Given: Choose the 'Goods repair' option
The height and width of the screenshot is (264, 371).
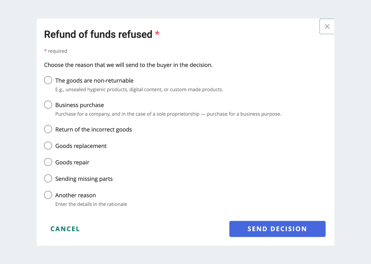Looking at the screenshot, I should click(x=48, y=162).
